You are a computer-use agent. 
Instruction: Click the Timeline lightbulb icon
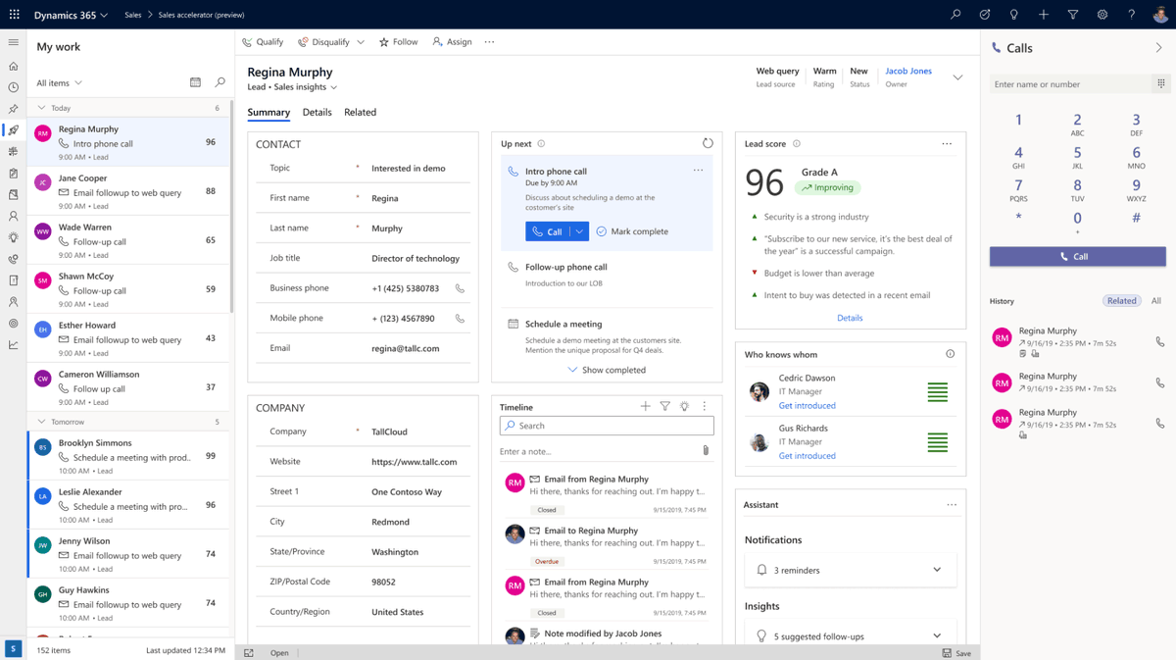coord(684,406)
